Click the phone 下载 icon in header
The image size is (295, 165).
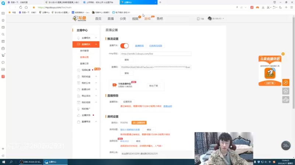[x=198, y=19]
